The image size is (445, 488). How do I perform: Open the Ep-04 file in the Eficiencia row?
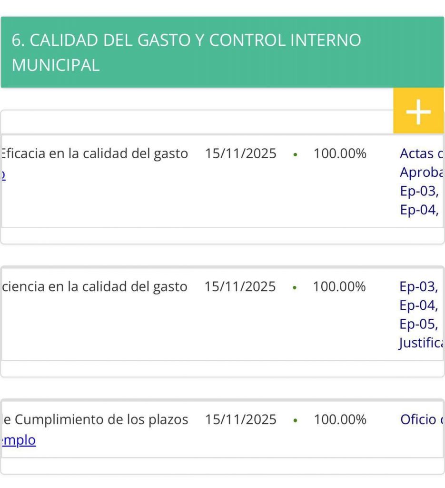coord(418,305)
